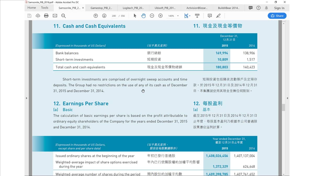Click the read mode keyboard icon
This screenshot has height=176, width=314.
coord(197,16)
